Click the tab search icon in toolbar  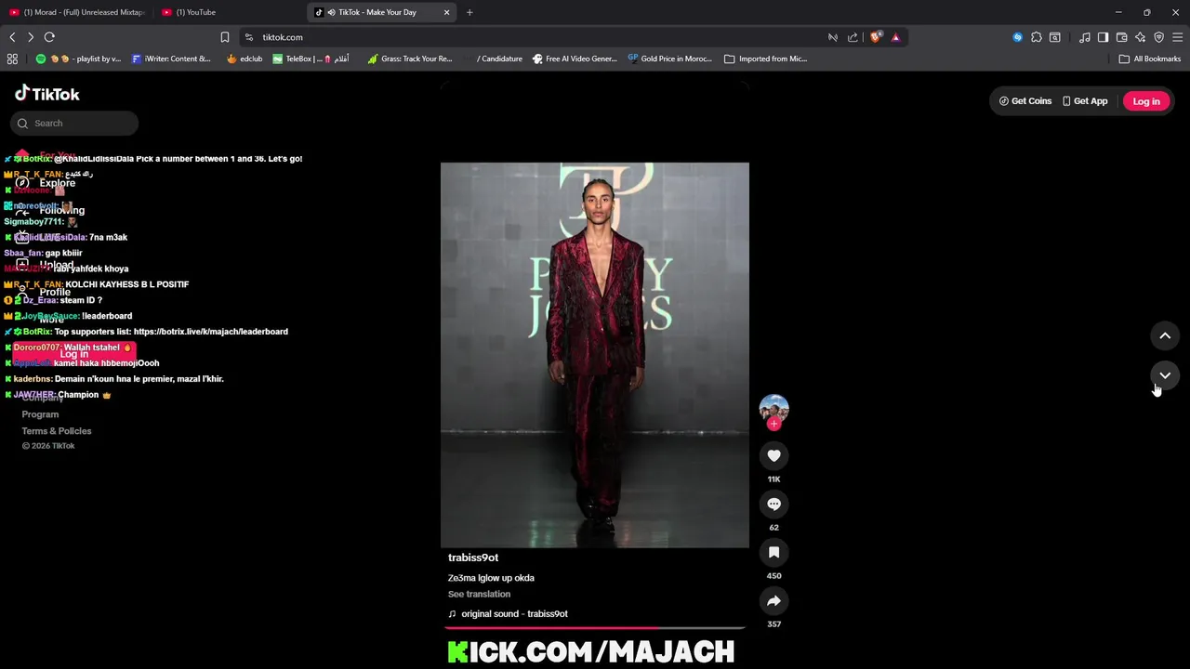[1054, 37]
